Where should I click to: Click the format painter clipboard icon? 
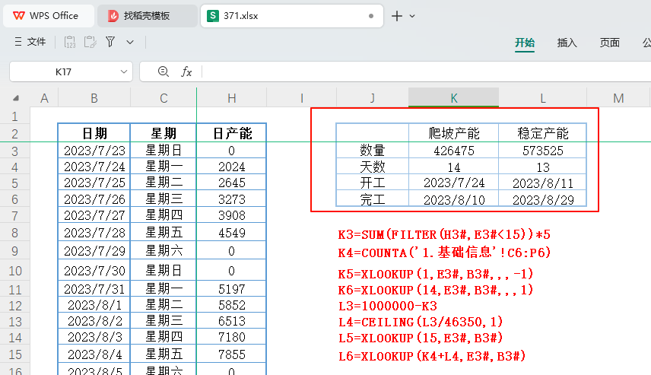pos(90,42)
